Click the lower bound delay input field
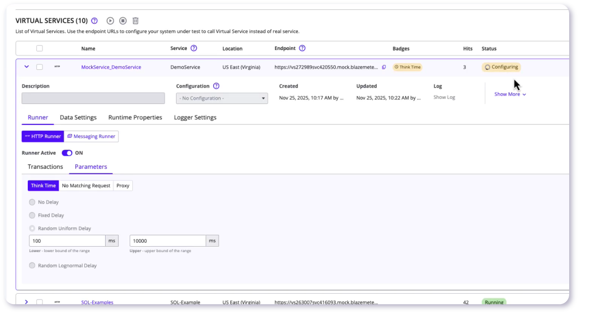Image resolution: width=591 pixels, height=314 pixels. (67, 241)
